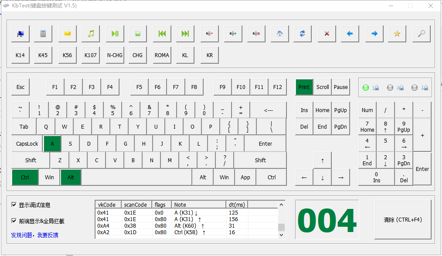The height and width of the screenshot is (256, 442).
Task: Click the right Shift key
Action: pos(260,160)
